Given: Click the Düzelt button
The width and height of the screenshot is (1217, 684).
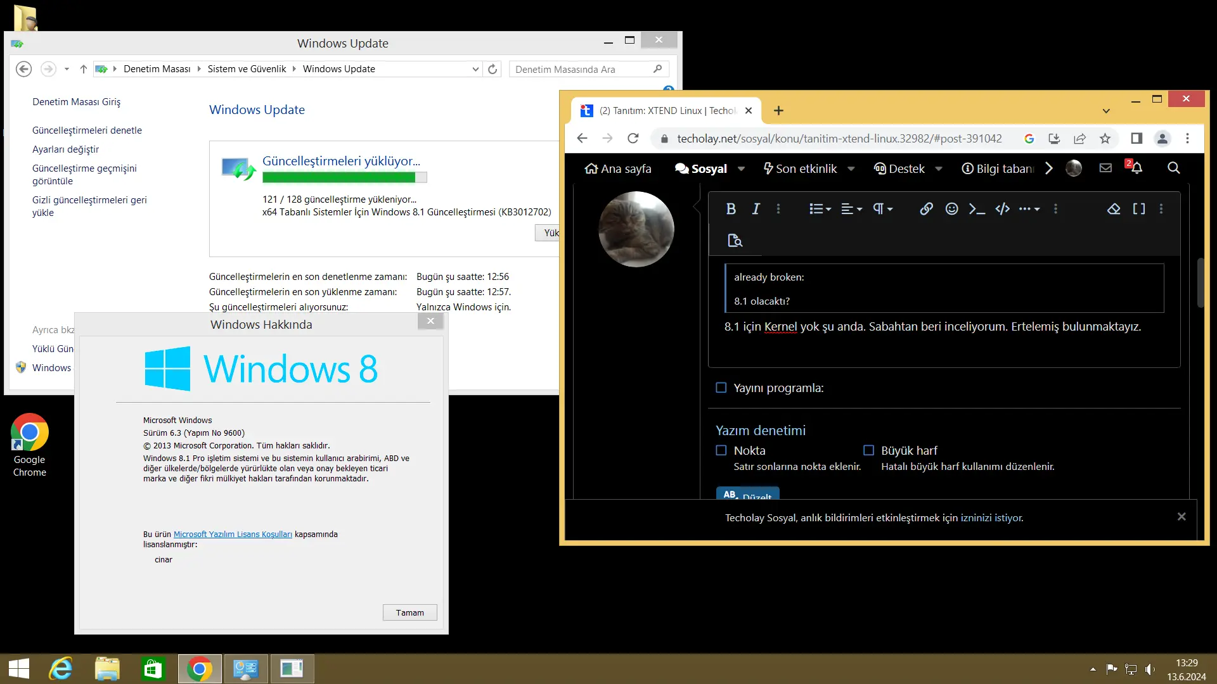Looking at the screenshot, I should tap(747, 494).
